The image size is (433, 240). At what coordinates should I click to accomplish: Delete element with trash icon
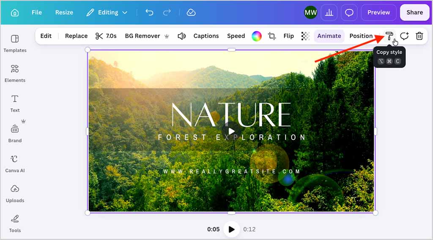click(419, 36)
